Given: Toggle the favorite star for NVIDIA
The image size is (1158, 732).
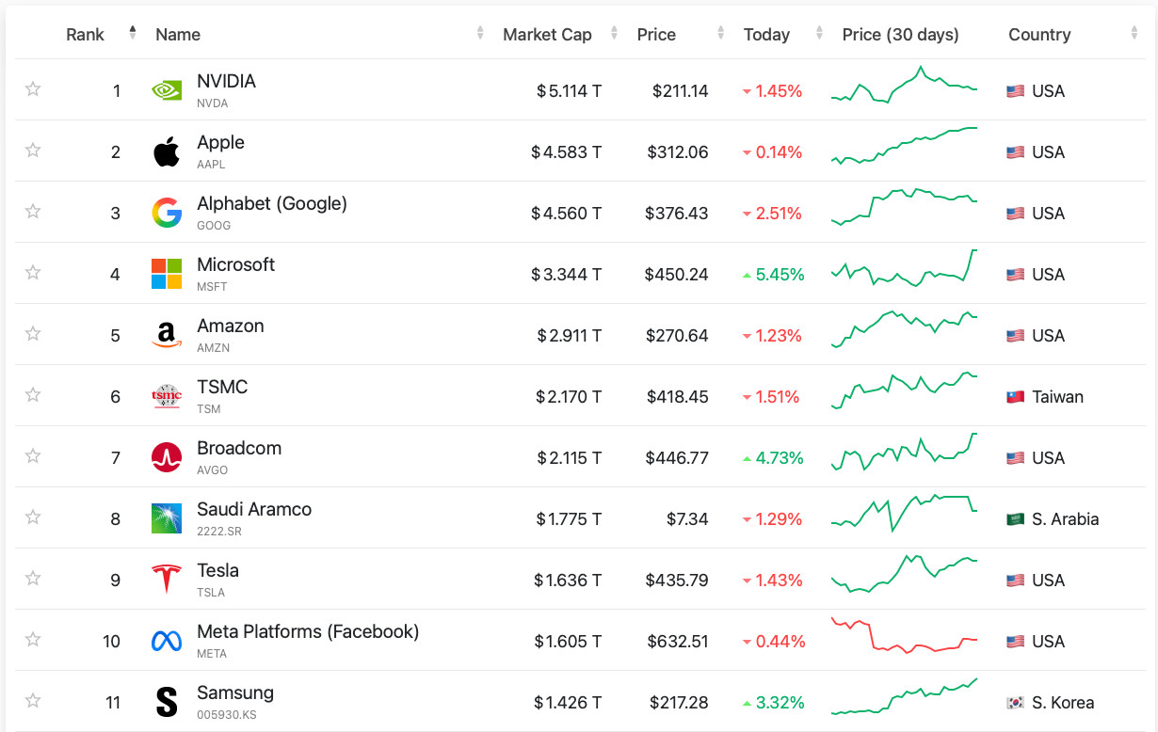Looking at the screenshot, I should click(x=33, y=89).
